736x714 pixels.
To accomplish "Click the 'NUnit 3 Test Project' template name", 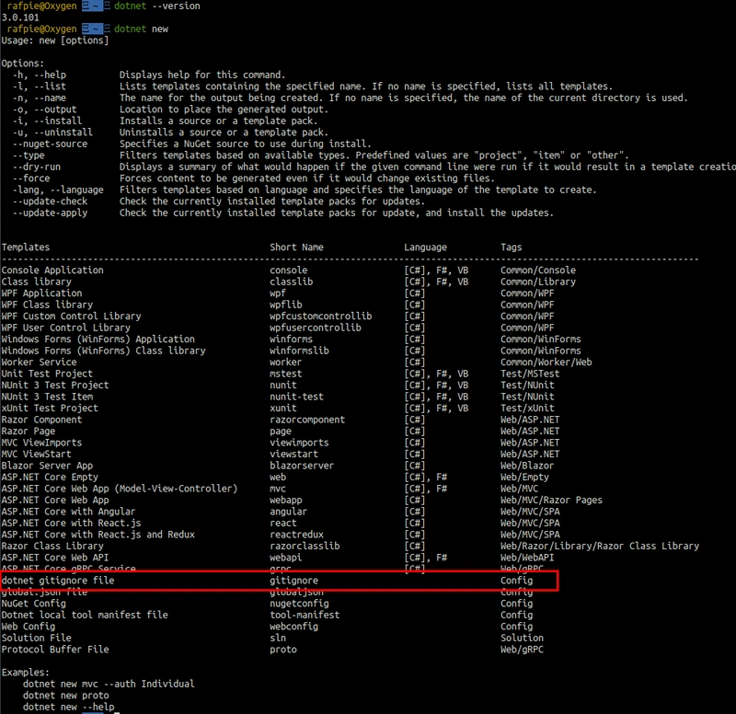I will pos(55,386).
